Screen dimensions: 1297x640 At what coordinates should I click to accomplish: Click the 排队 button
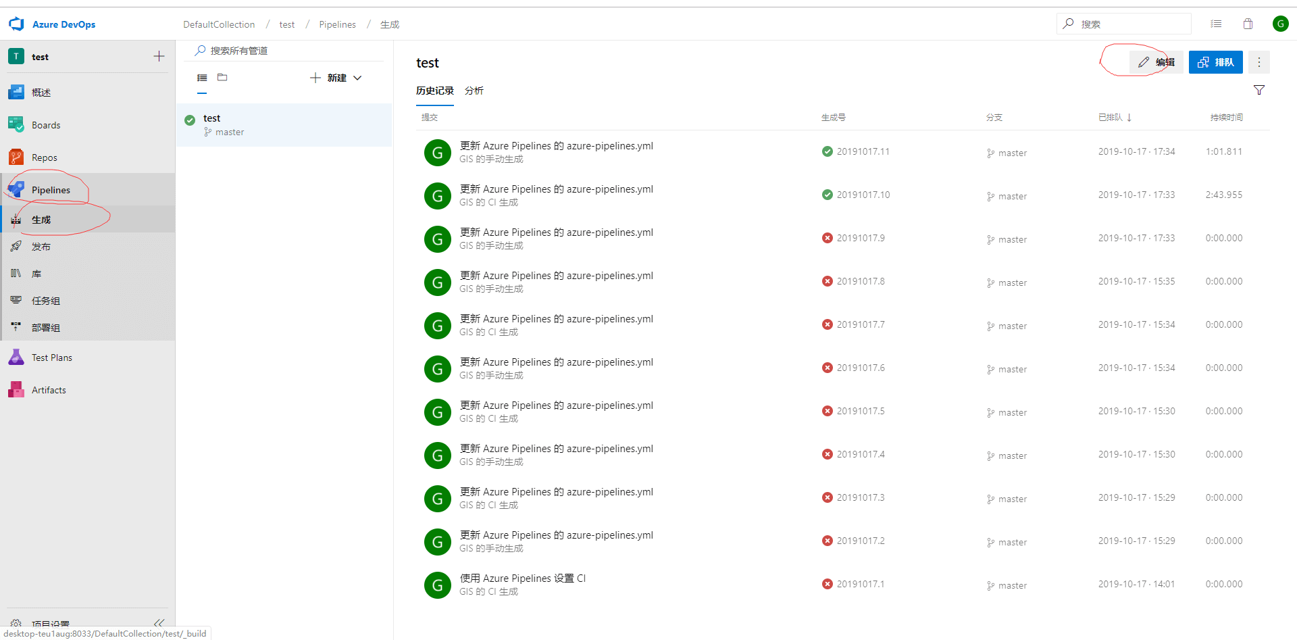click(x=1215, y=62)
